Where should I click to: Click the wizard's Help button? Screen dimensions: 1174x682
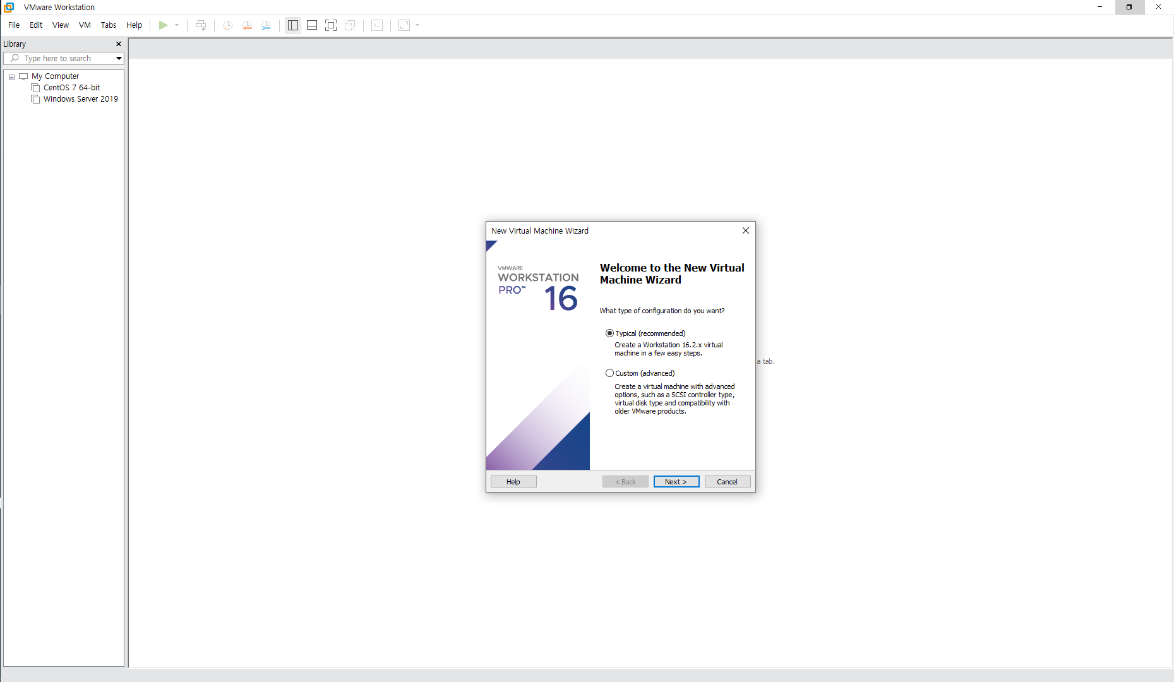click(x=513, y=482)
